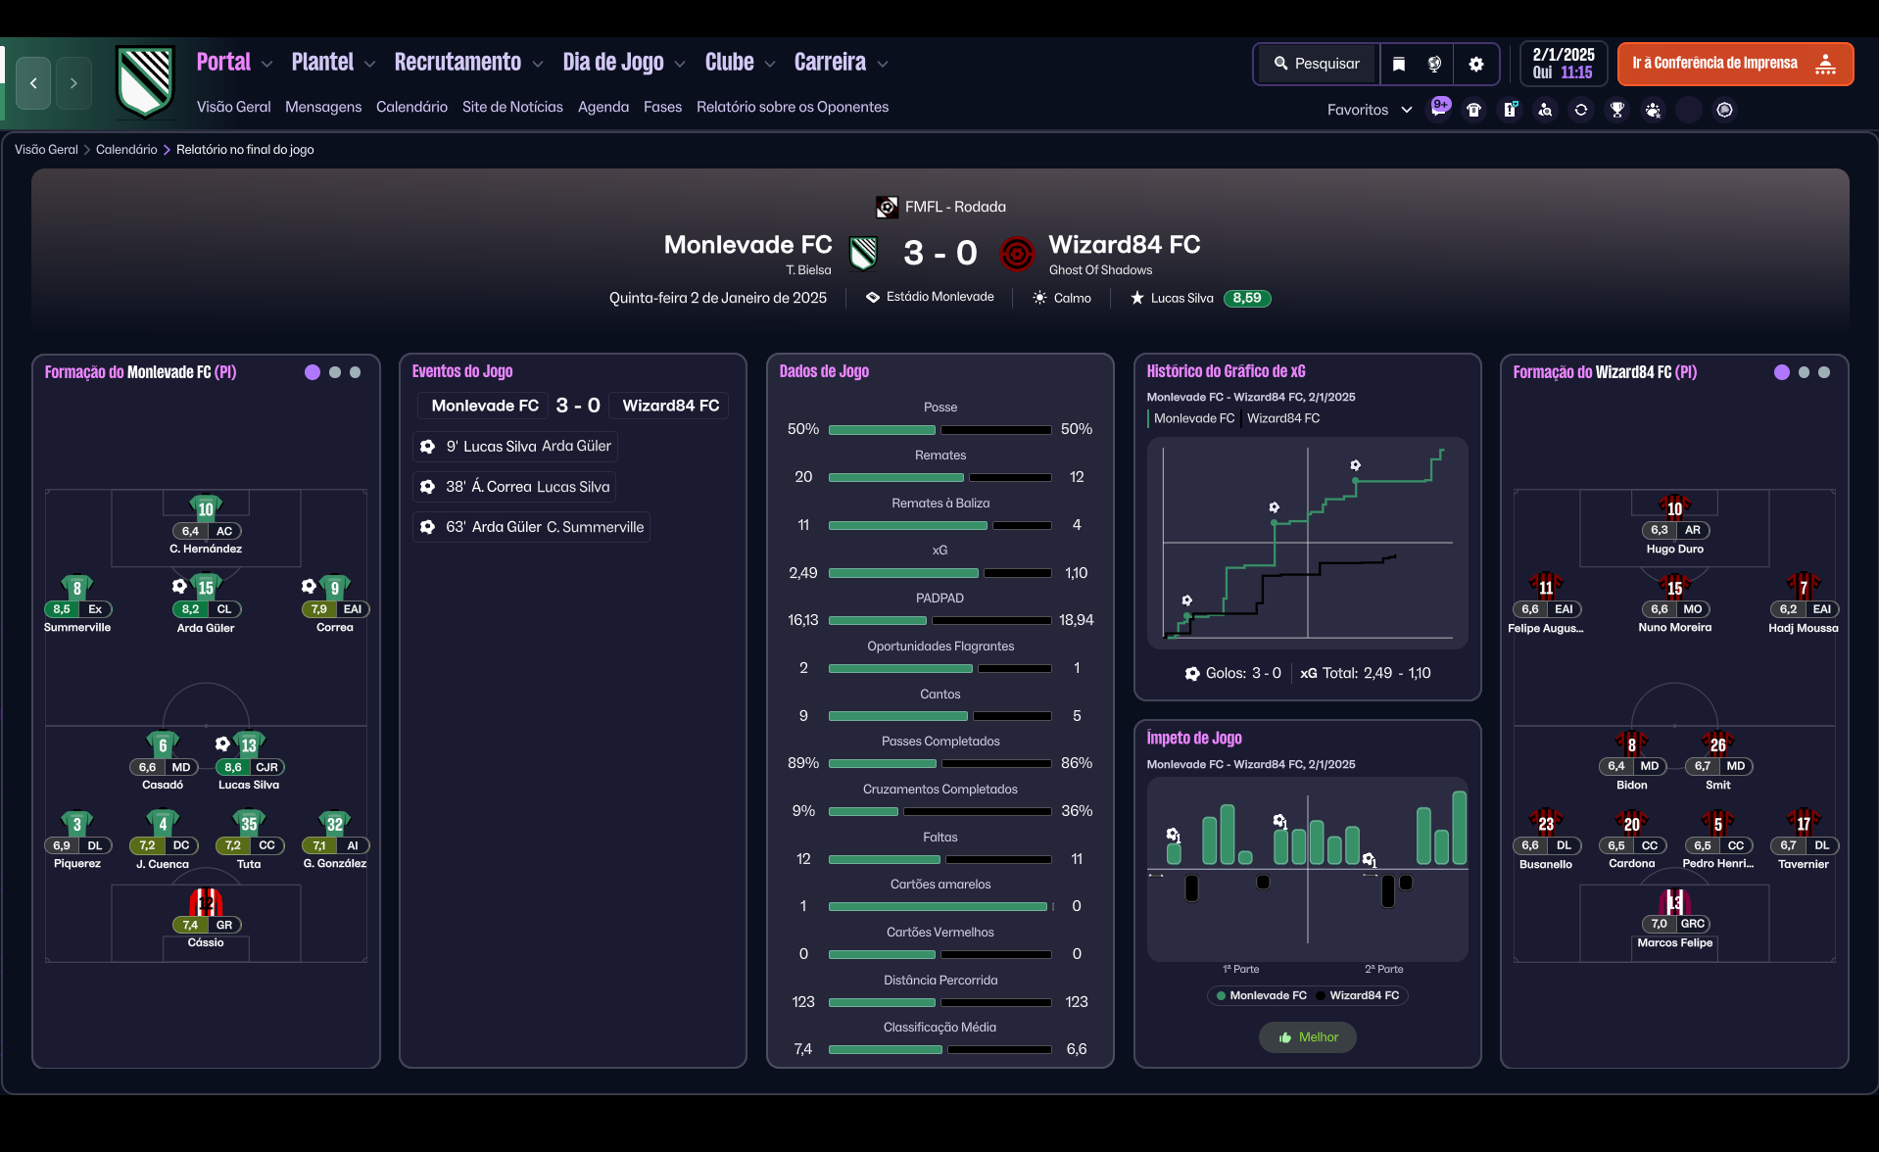Click the shirt icon in the favorites bar
Viewport: 1879px width, 1152px height.
(x=1473, y=110)
